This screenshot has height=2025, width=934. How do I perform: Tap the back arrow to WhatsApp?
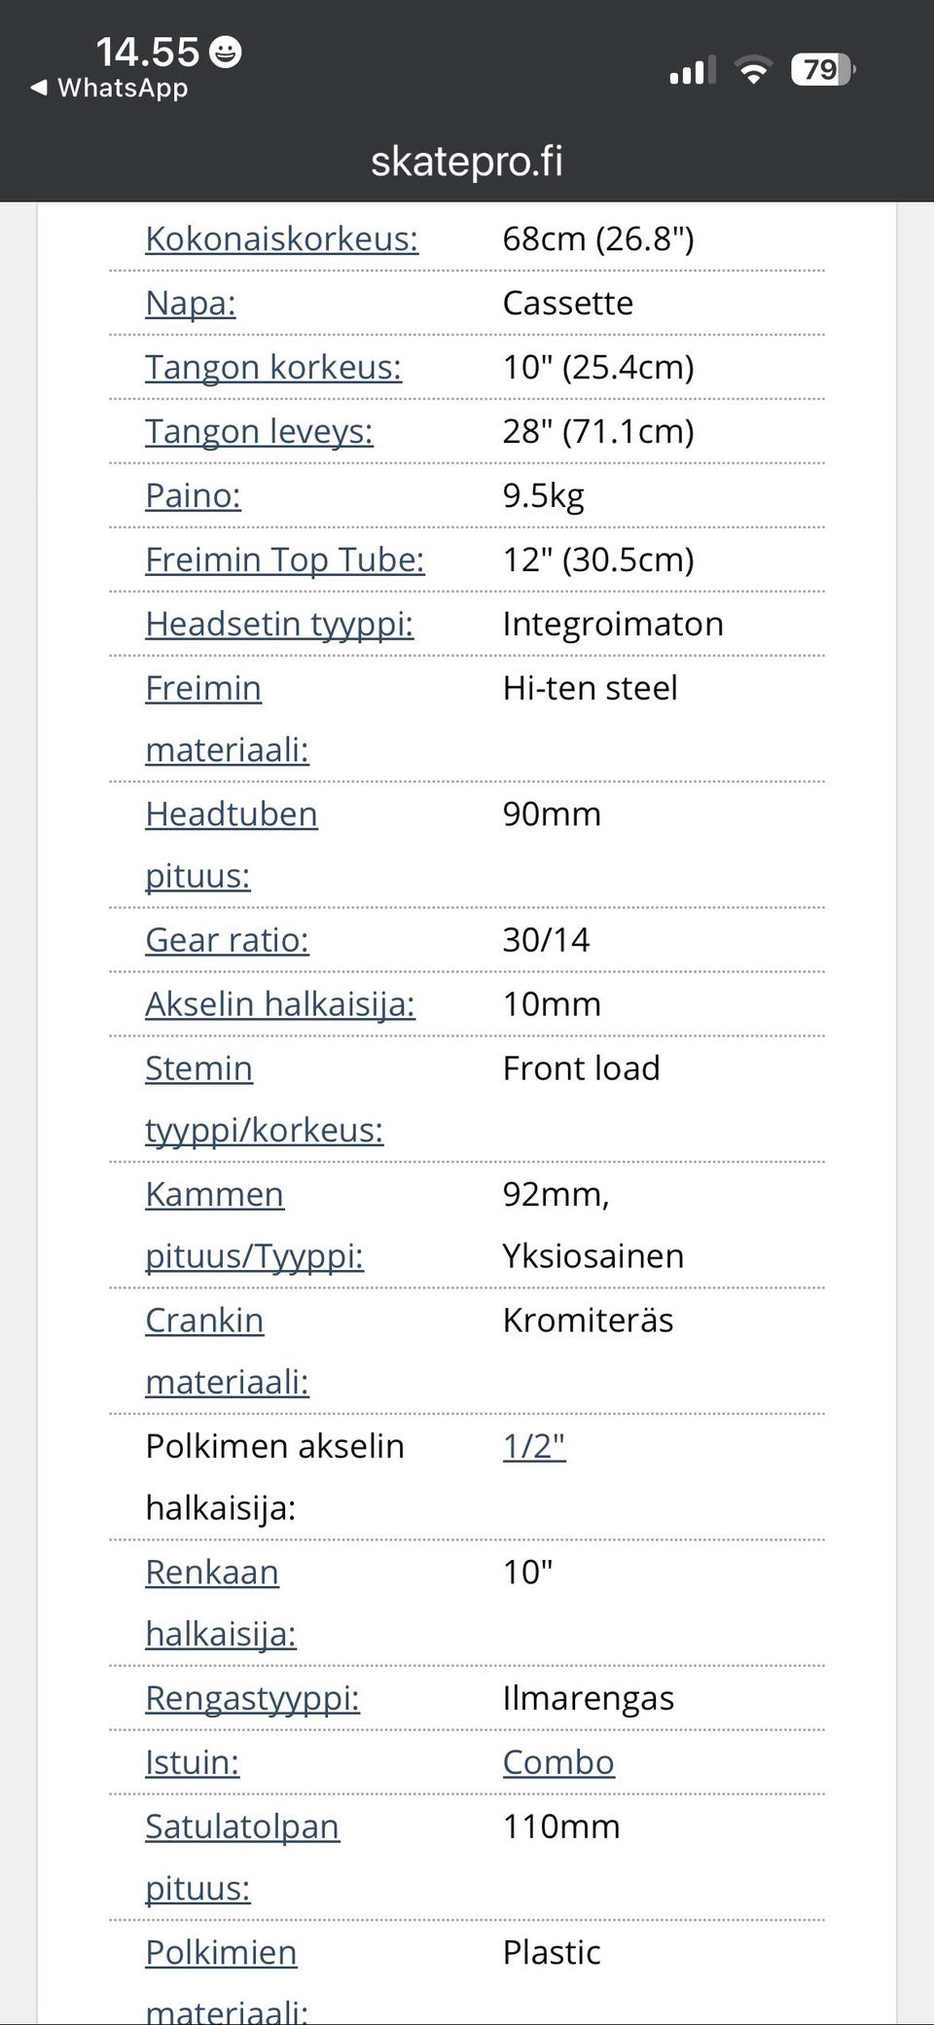[39, 88]
